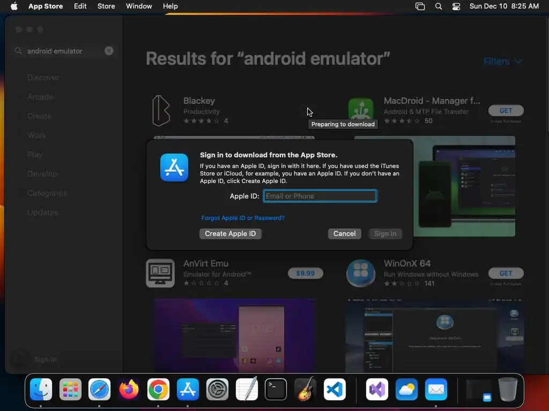Click the android emulator search field
549x411 pixels.
pyautogui.click(x=63, y=51)
